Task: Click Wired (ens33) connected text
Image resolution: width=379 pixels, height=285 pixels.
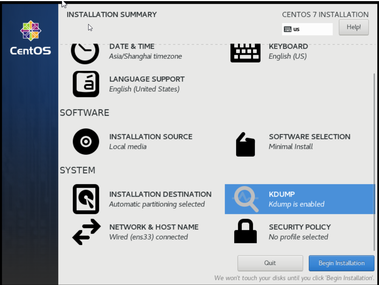Action: 148,237
